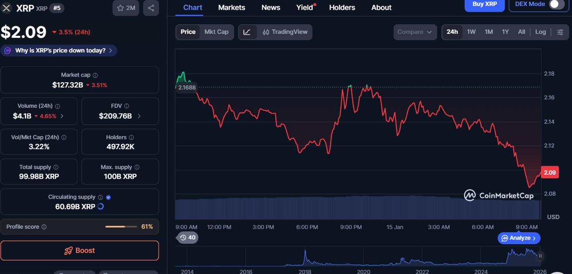This screenshot has height=274, width=572.
Task: Click the XRP logo at top left
Action: [7, 8]
